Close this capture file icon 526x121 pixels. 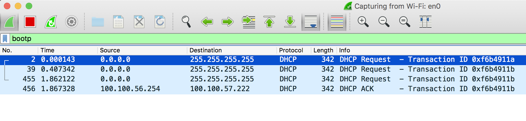coord(139,22)
